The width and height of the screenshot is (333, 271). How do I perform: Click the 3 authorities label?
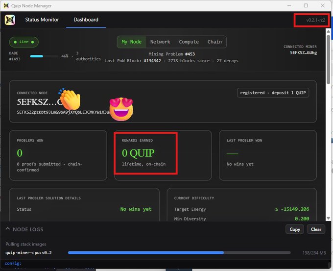tap(88, 56)
